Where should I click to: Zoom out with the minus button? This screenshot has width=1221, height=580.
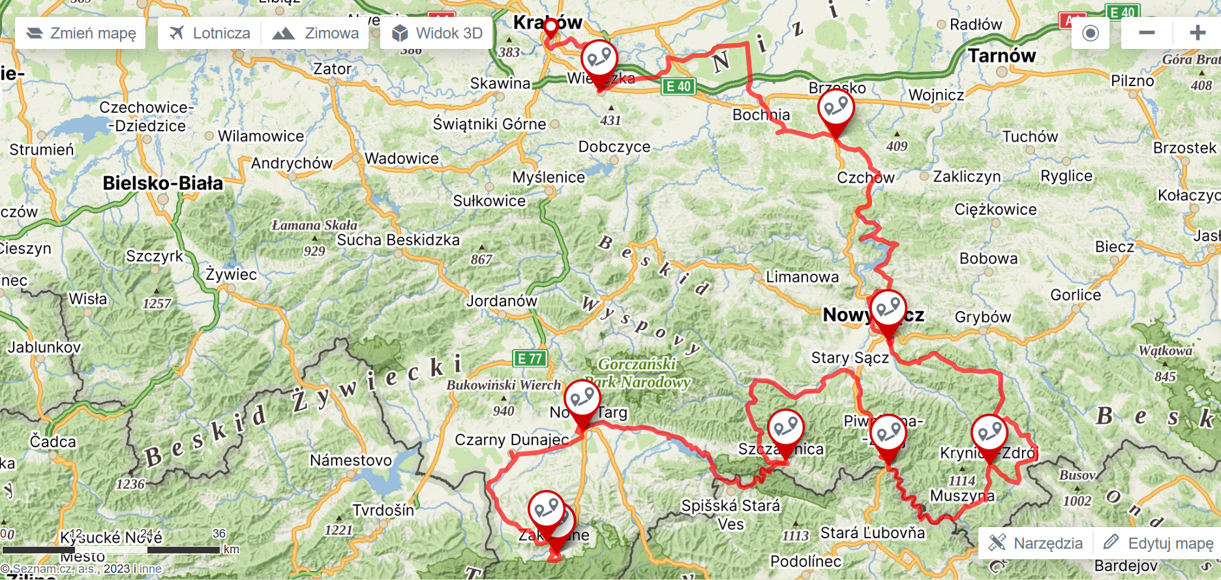(1147, 33)
